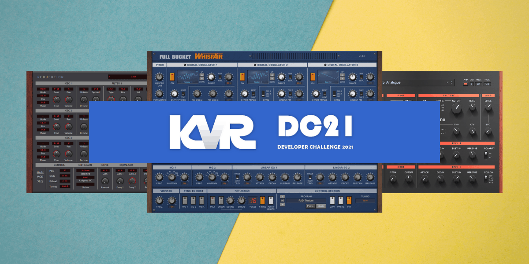Image resolution: width=529 pixels, height=264 pixels.
Task: Click the FILTER CUTOFF knob on the right synth
Action: (456, 108)
